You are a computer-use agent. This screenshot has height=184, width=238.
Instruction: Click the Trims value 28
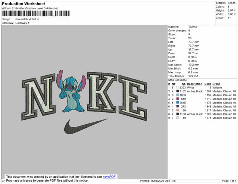coord(190,38)
